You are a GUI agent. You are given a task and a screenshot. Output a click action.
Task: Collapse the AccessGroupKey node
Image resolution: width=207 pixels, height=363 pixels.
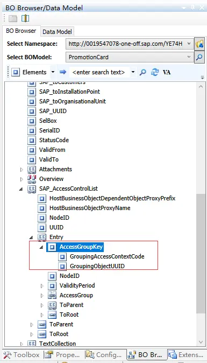tap(41, 247)
